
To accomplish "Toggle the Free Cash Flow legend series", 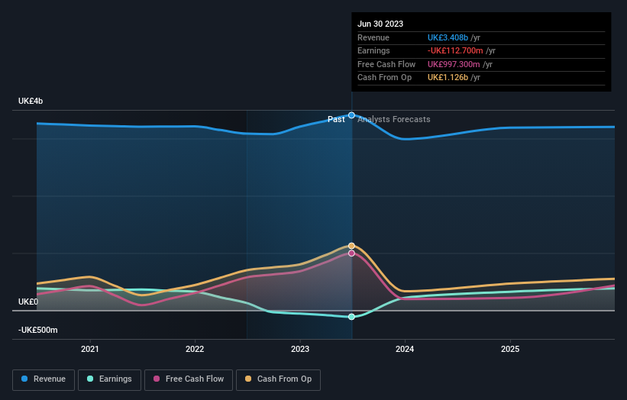I will (x=189, y=379).
